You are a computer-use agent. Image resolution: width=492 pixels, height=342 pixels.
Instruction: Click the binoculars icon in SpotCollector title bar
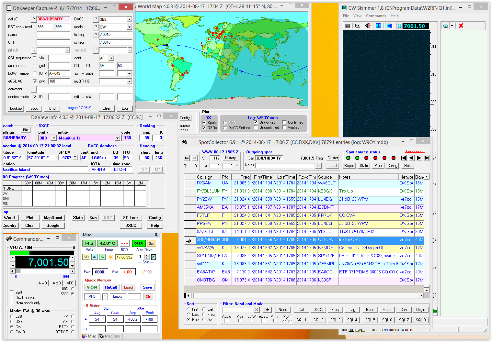(184, 142)
